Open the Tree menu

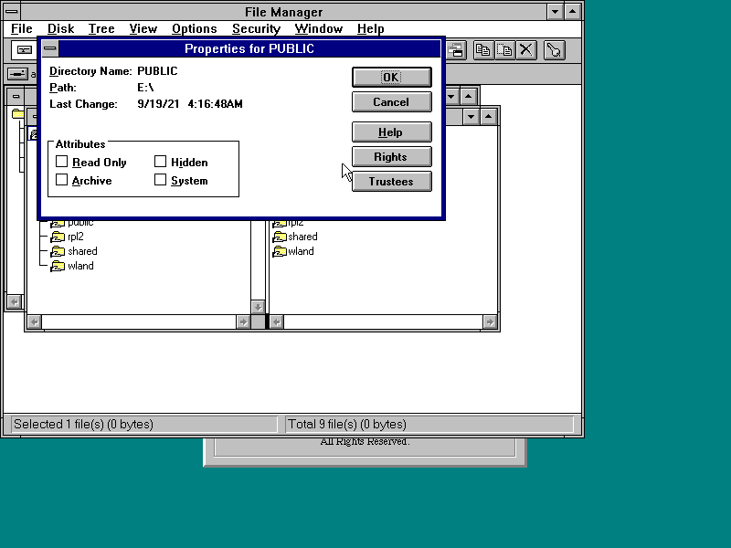pos(101,29)
